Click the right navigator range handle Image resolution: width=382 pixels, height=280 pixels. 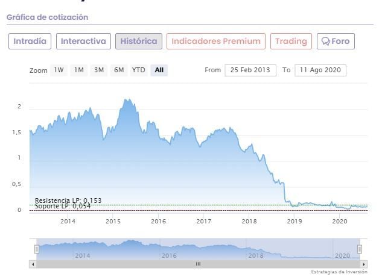tap(360, 249)
